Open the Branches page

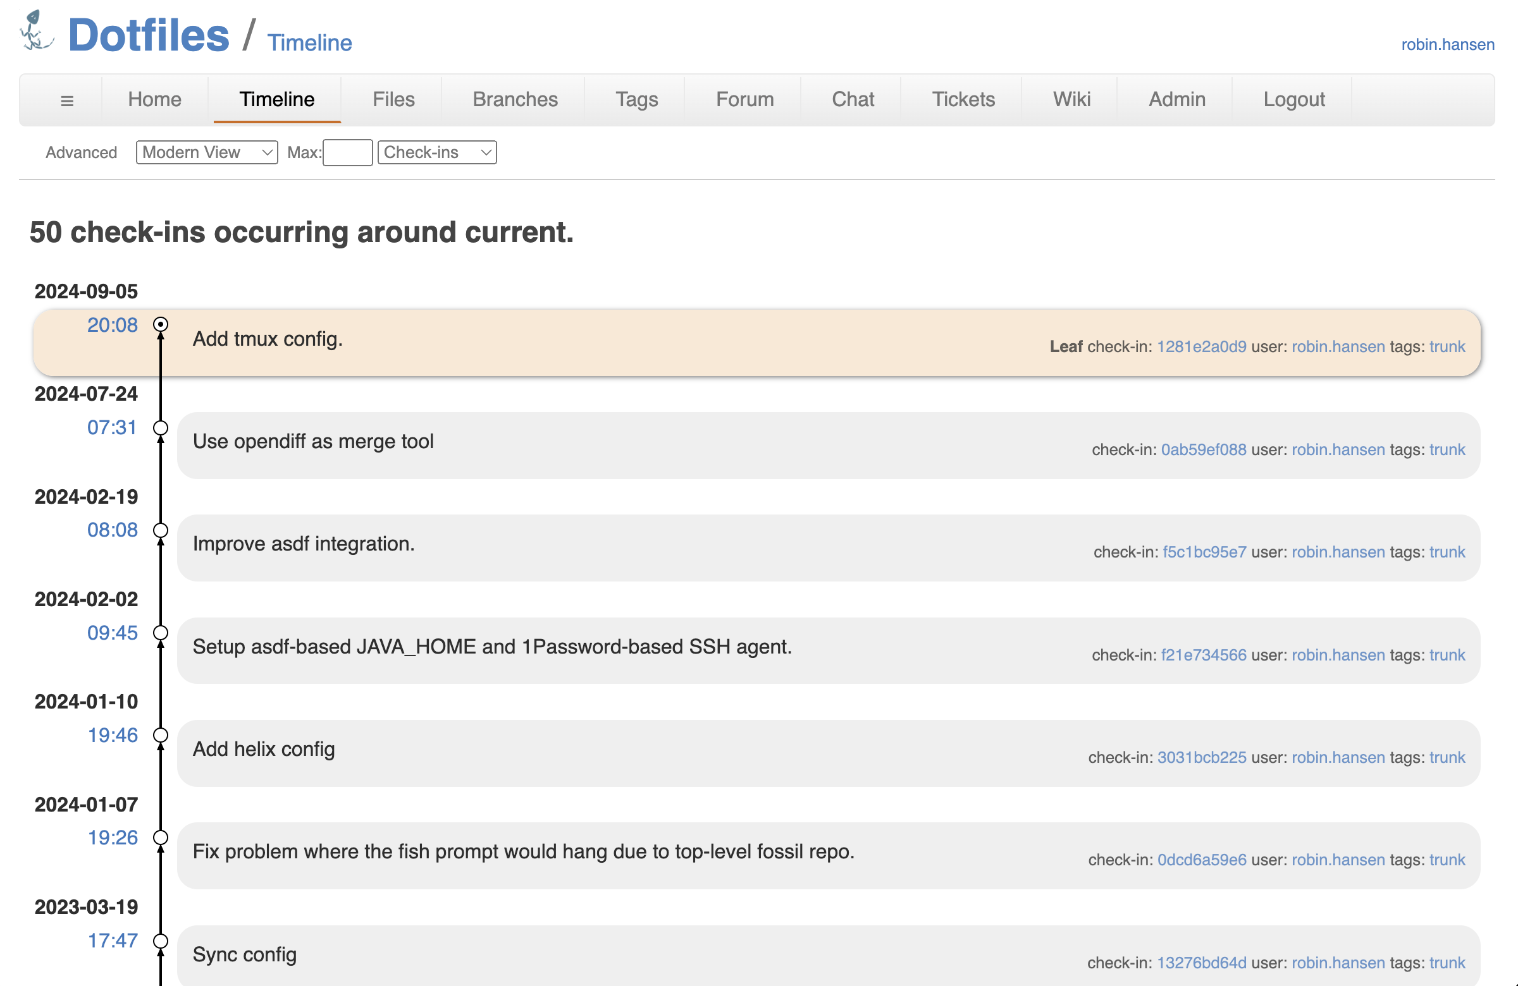pos(514,99)
